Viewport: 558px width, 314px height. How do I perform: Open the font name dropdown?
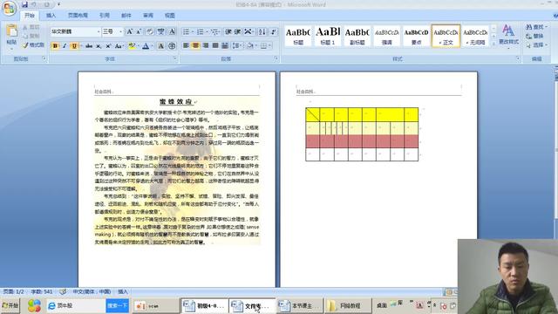click(99, 31)
